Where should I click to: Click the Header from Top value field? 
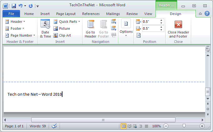point(151,22)
